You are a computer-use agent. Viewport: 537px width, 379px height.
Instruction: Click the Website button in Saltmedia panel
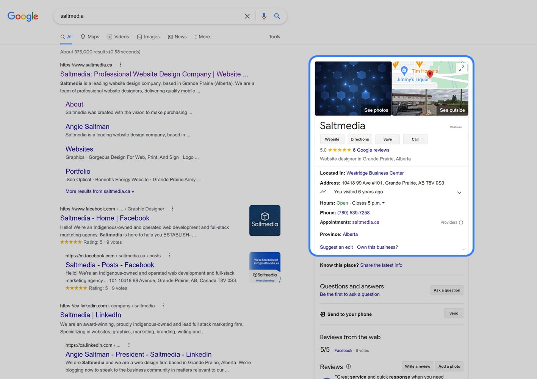click(332, 139)
